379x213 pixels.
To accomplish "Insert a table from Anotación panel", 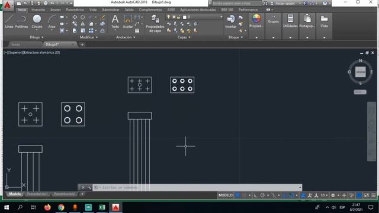I will [x=137, y=31].
